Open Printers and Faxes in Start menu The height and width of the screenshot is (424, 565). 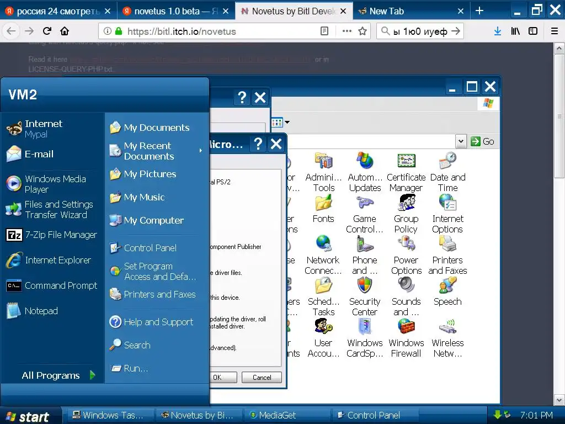pyautogui.click(x=156, y=294)
